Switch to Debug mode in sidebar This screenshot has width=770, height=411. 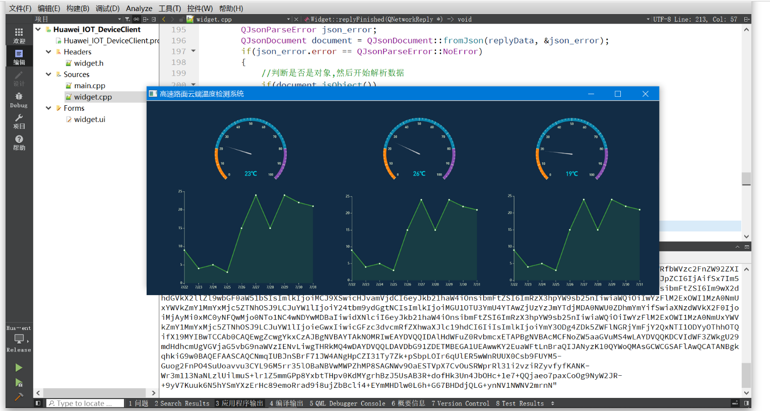coord(19,100)
